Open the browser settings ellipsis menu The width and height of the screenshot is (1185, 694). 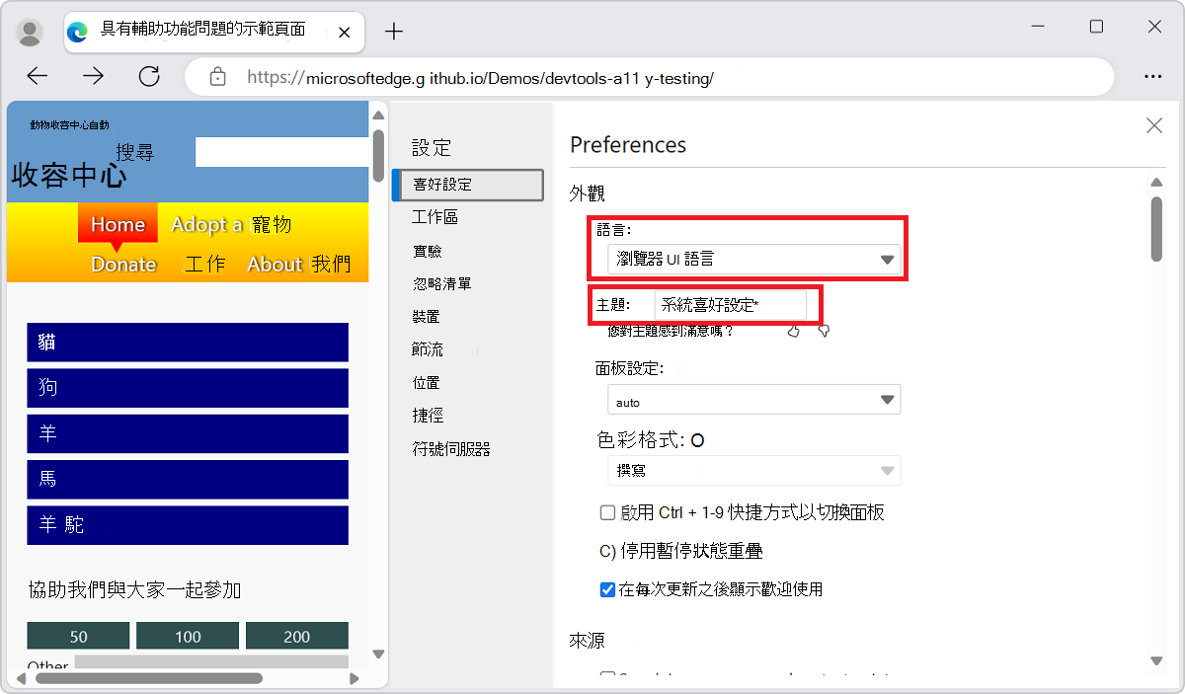tap(1153, 76)
